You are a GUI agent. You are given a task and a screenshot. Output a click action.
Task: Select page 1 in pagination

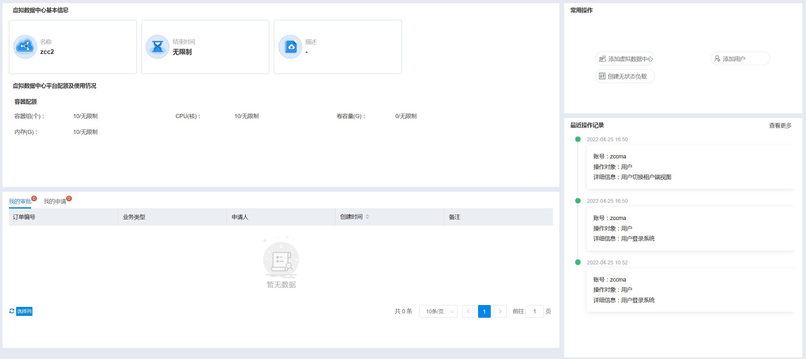click(484, 311)
